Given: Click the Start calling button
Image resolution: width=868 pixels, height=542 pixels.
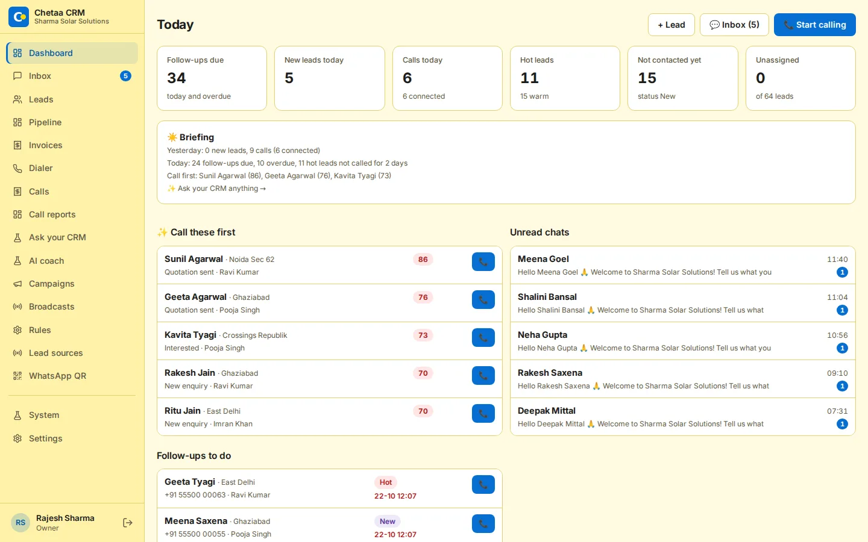Looking at the screenshot, I should tap(815, 25).
